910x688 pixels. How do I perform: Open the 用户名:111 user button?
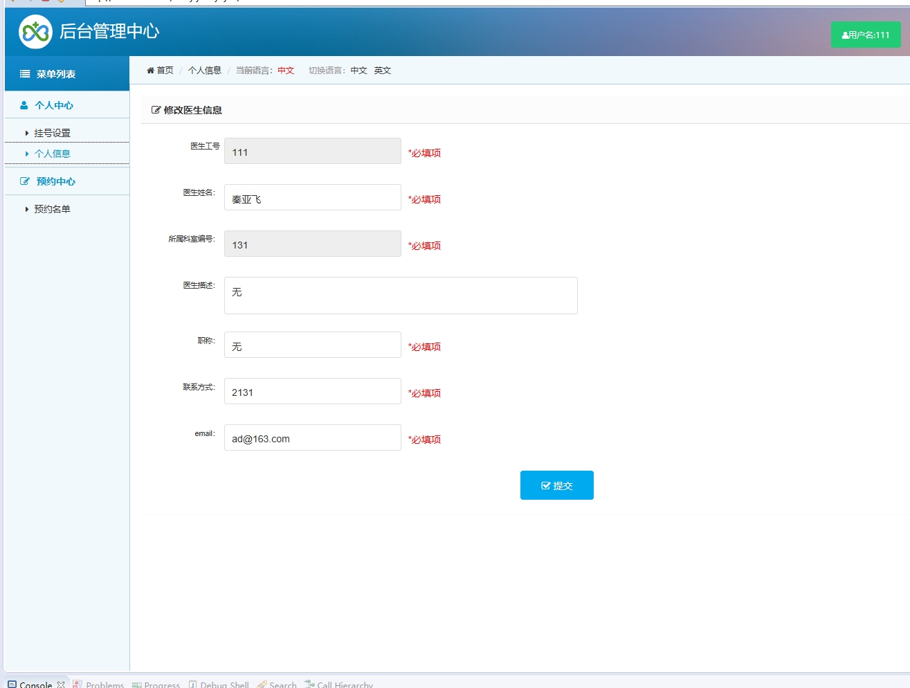click(x=866, y=35)
